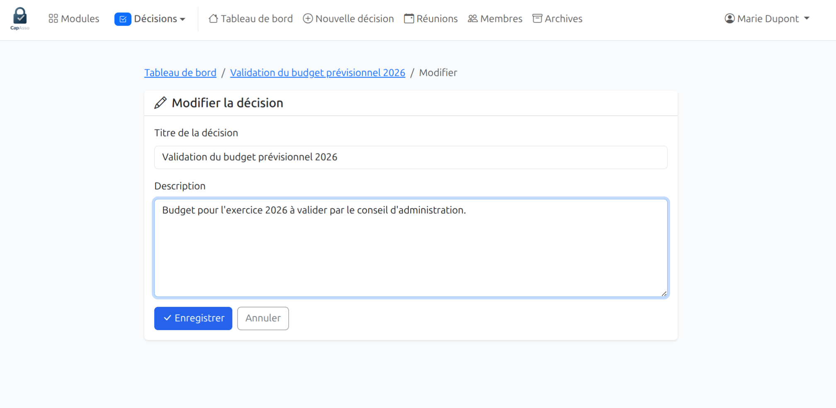
Task: Open Validation du budget prévisionnel 2026 breadcrumb
Action: coord(318,73)
